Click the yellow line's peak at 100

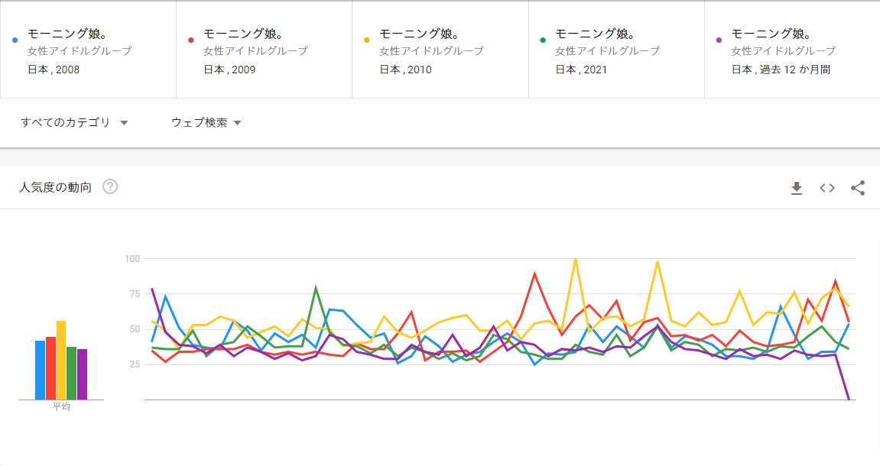575,260
